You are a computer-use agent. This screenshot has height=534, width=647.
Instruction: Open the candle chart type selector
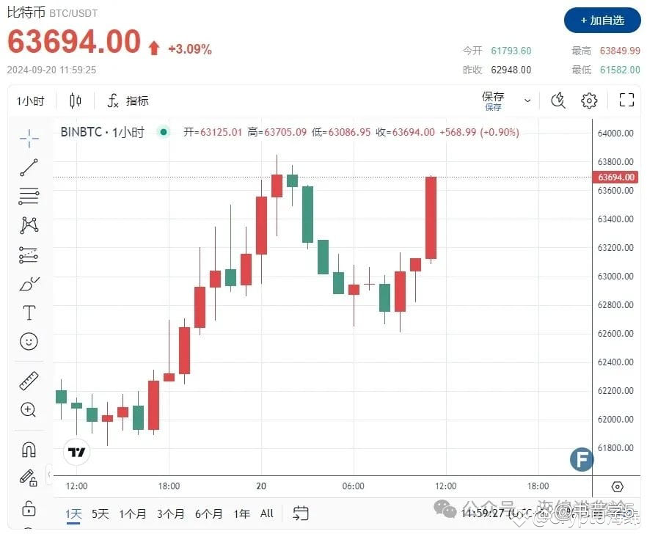tap(75, 100)
